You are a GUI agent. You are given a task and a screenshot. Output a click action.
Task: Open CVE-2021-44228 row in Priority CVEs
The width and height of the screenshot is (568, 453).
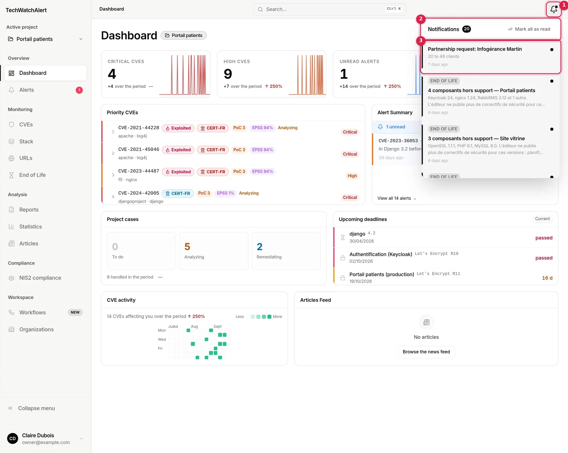point(233,132)
